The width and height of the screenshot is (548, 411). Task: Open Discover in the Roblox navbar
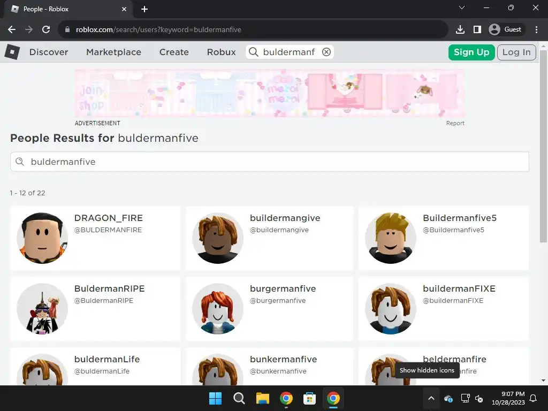click(49, 52)
